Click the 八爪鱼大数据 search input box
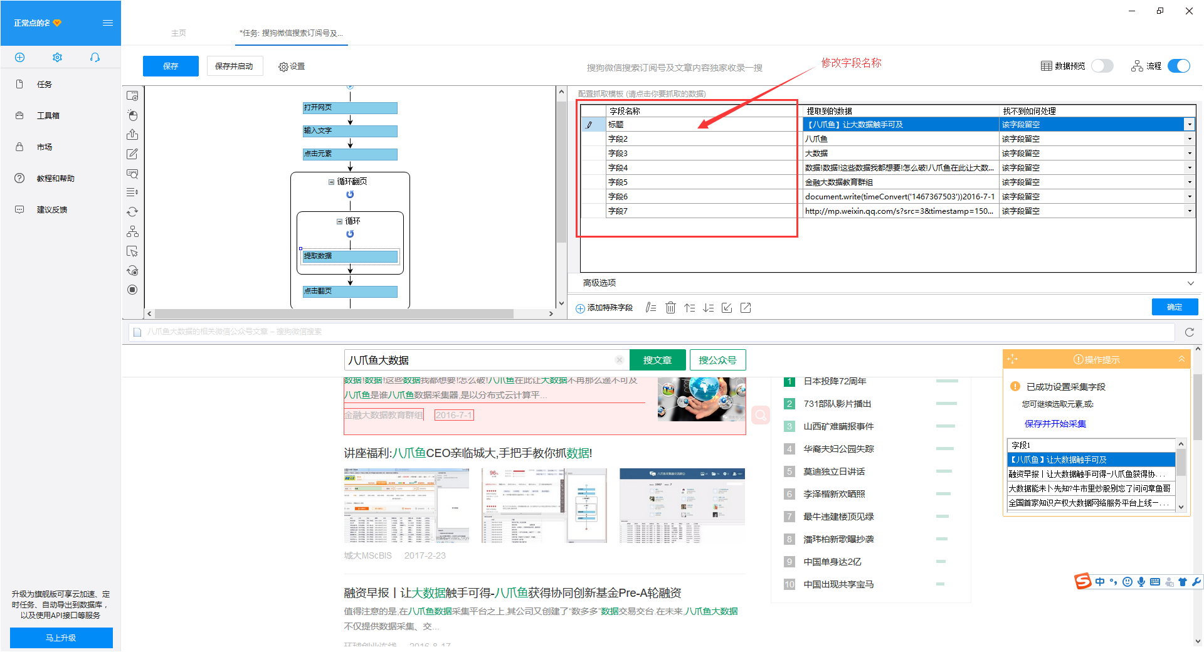 point(480,360)
